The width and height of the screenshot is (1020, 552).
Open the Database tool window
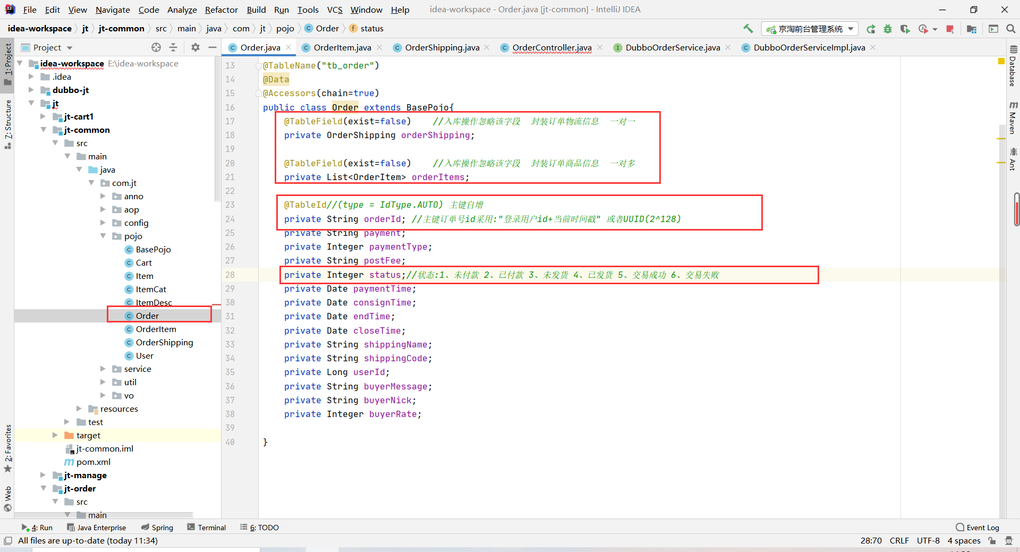coord(1013,66)
